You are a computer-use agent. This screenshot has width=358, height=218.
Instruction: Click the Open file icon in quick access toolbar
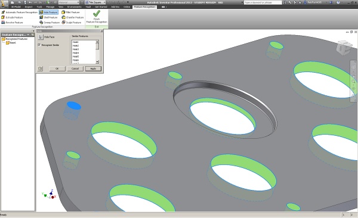point(19,2)
